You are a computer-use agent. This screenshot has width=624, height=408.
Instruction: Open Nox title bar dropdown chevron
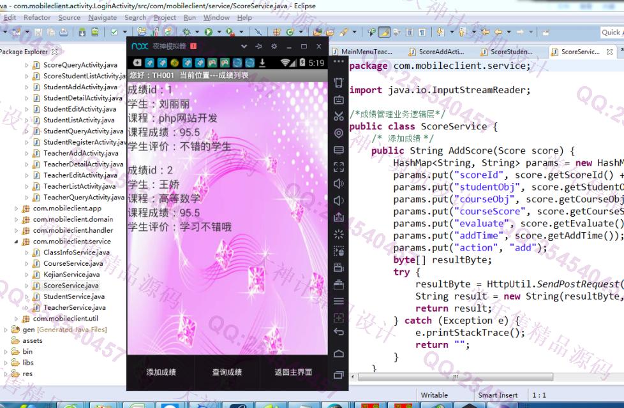pos(244,47)
